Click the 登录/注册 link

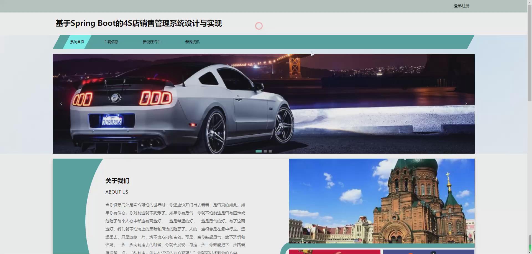461,6
